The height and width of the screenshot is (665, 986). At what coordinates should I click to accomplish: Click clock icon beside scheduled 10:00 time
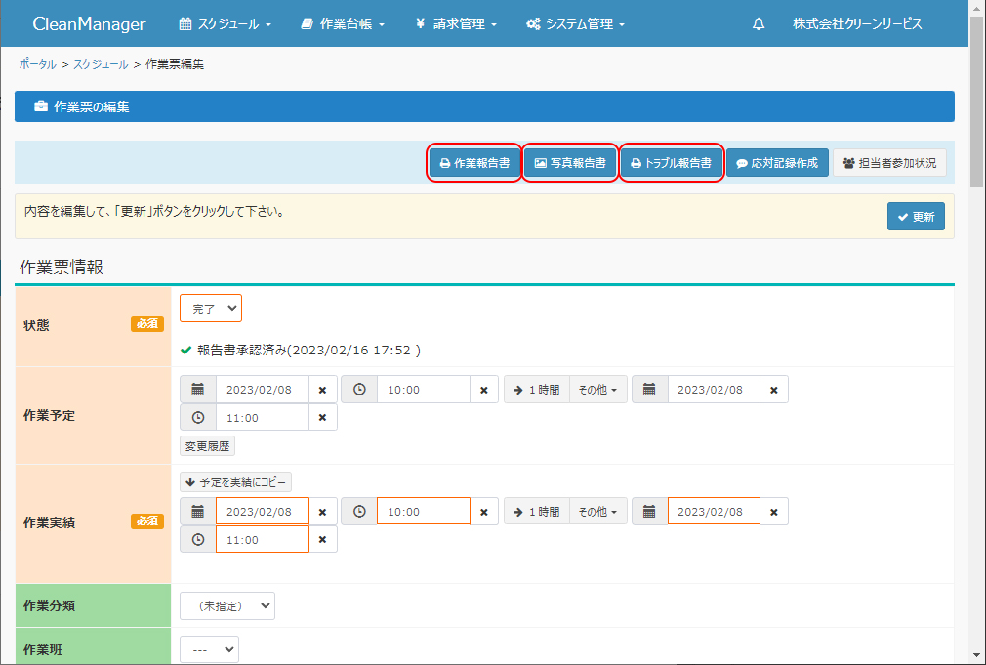click(x=359, y=390)
